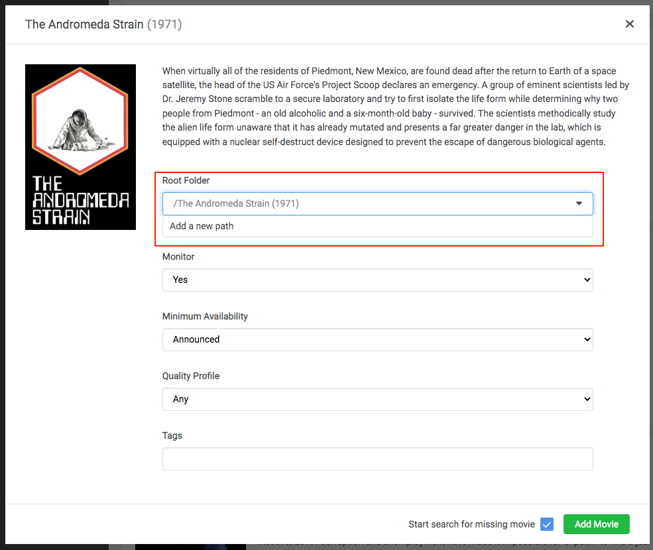Open the Minimum Availability dropdown chevron
Viewport: 653px width, 550px height.
click(587, 339)
